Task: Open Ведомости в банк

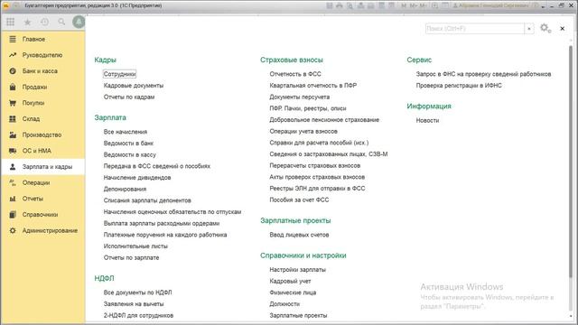Action: pos(128,143)
